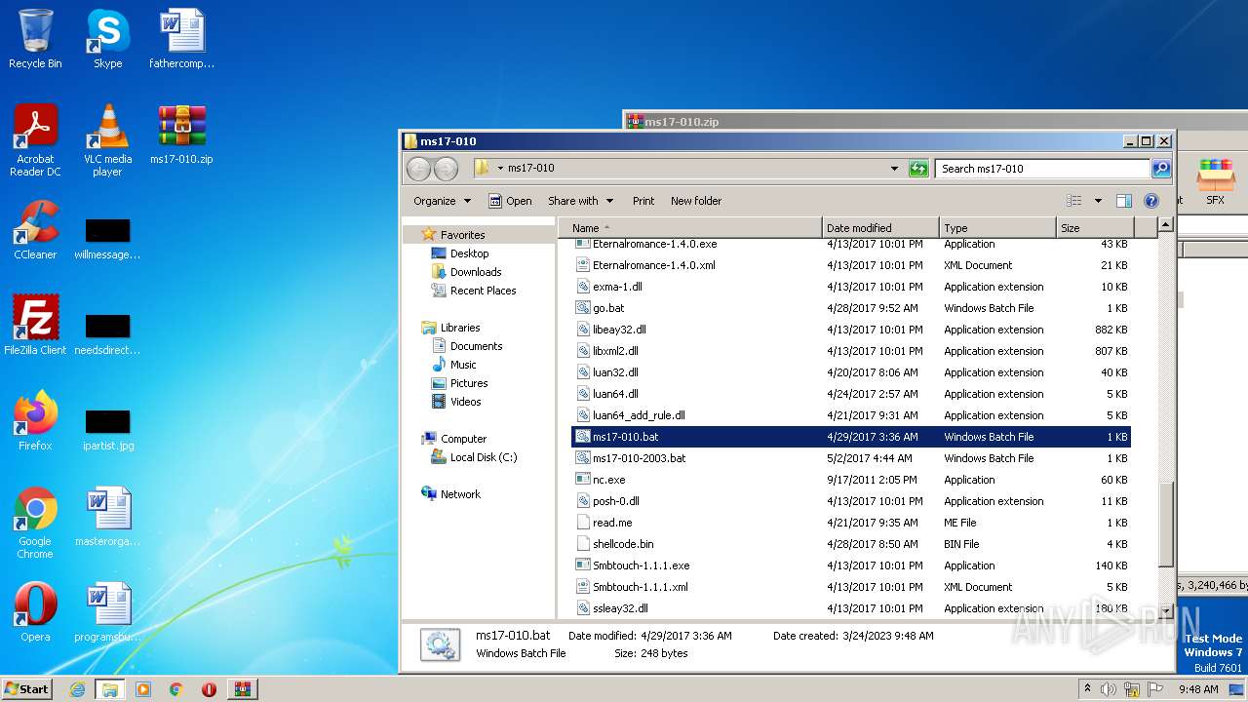
Task: Open the Organize menu
Action: tap(442, 201)
